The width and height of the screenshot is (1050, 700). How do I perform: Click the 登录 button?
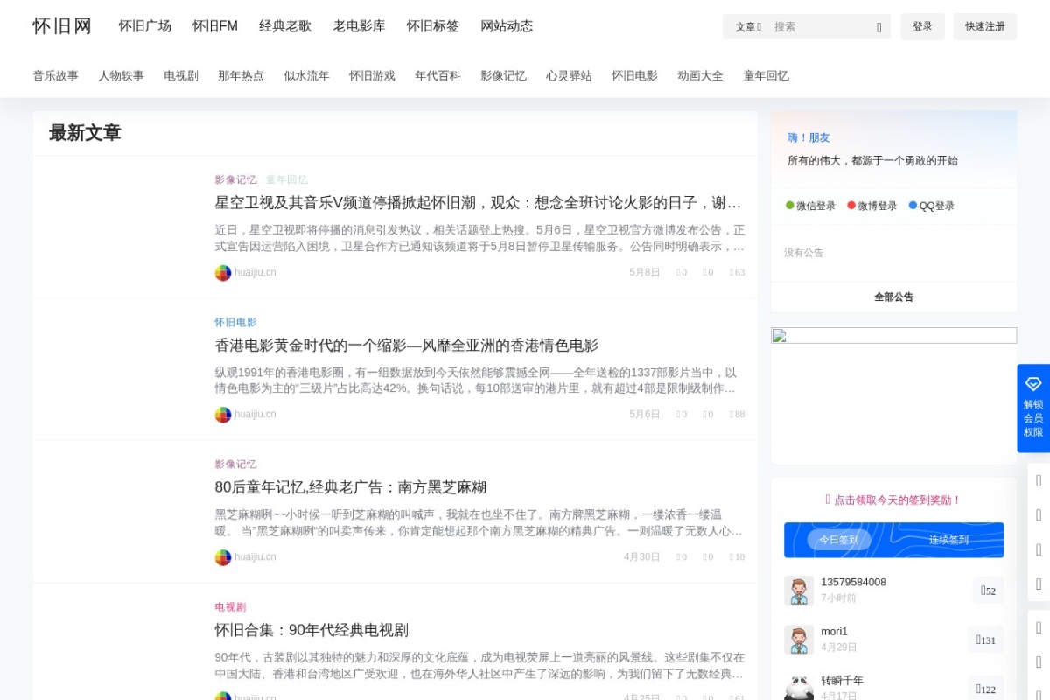coord(923,26)
